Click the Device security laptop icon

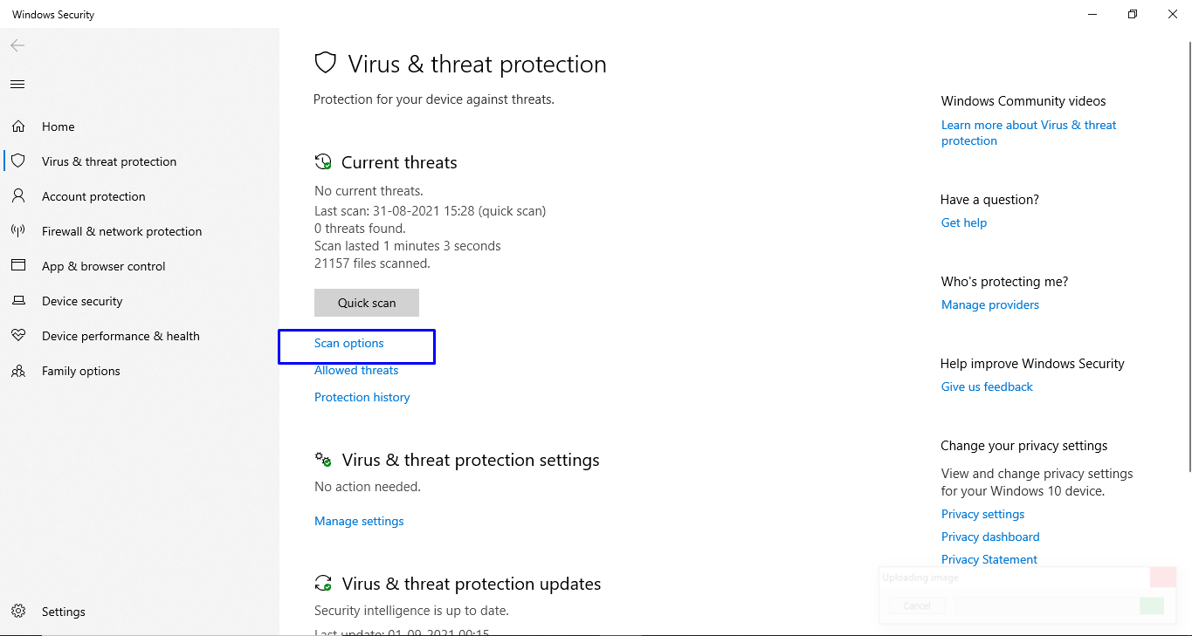[x=18, y=301]
